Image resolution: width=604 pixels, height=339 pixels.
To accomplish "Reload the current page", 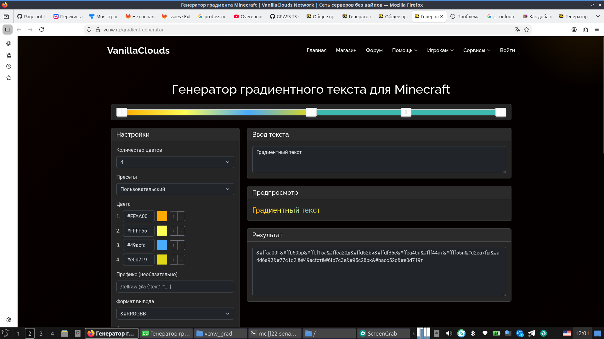I will point(42,30).
